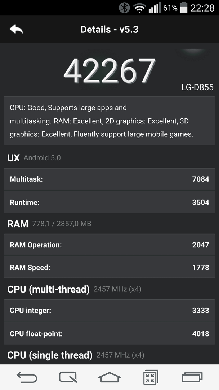The height and width of the screenshot is (390, 219).
Task: Select the Multitask score row
Action: 109,179
